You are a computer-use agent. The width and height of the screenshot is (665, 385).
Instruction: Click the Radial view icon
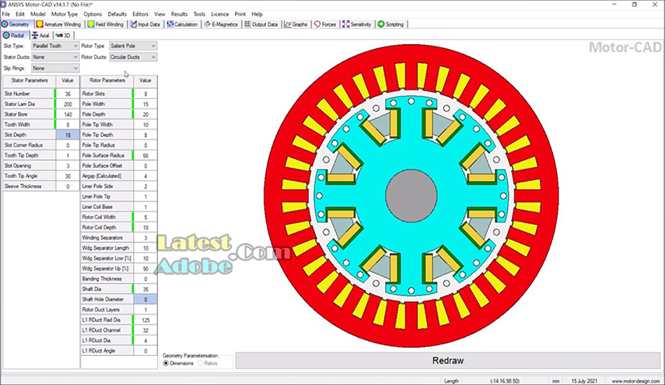point(7,35)
